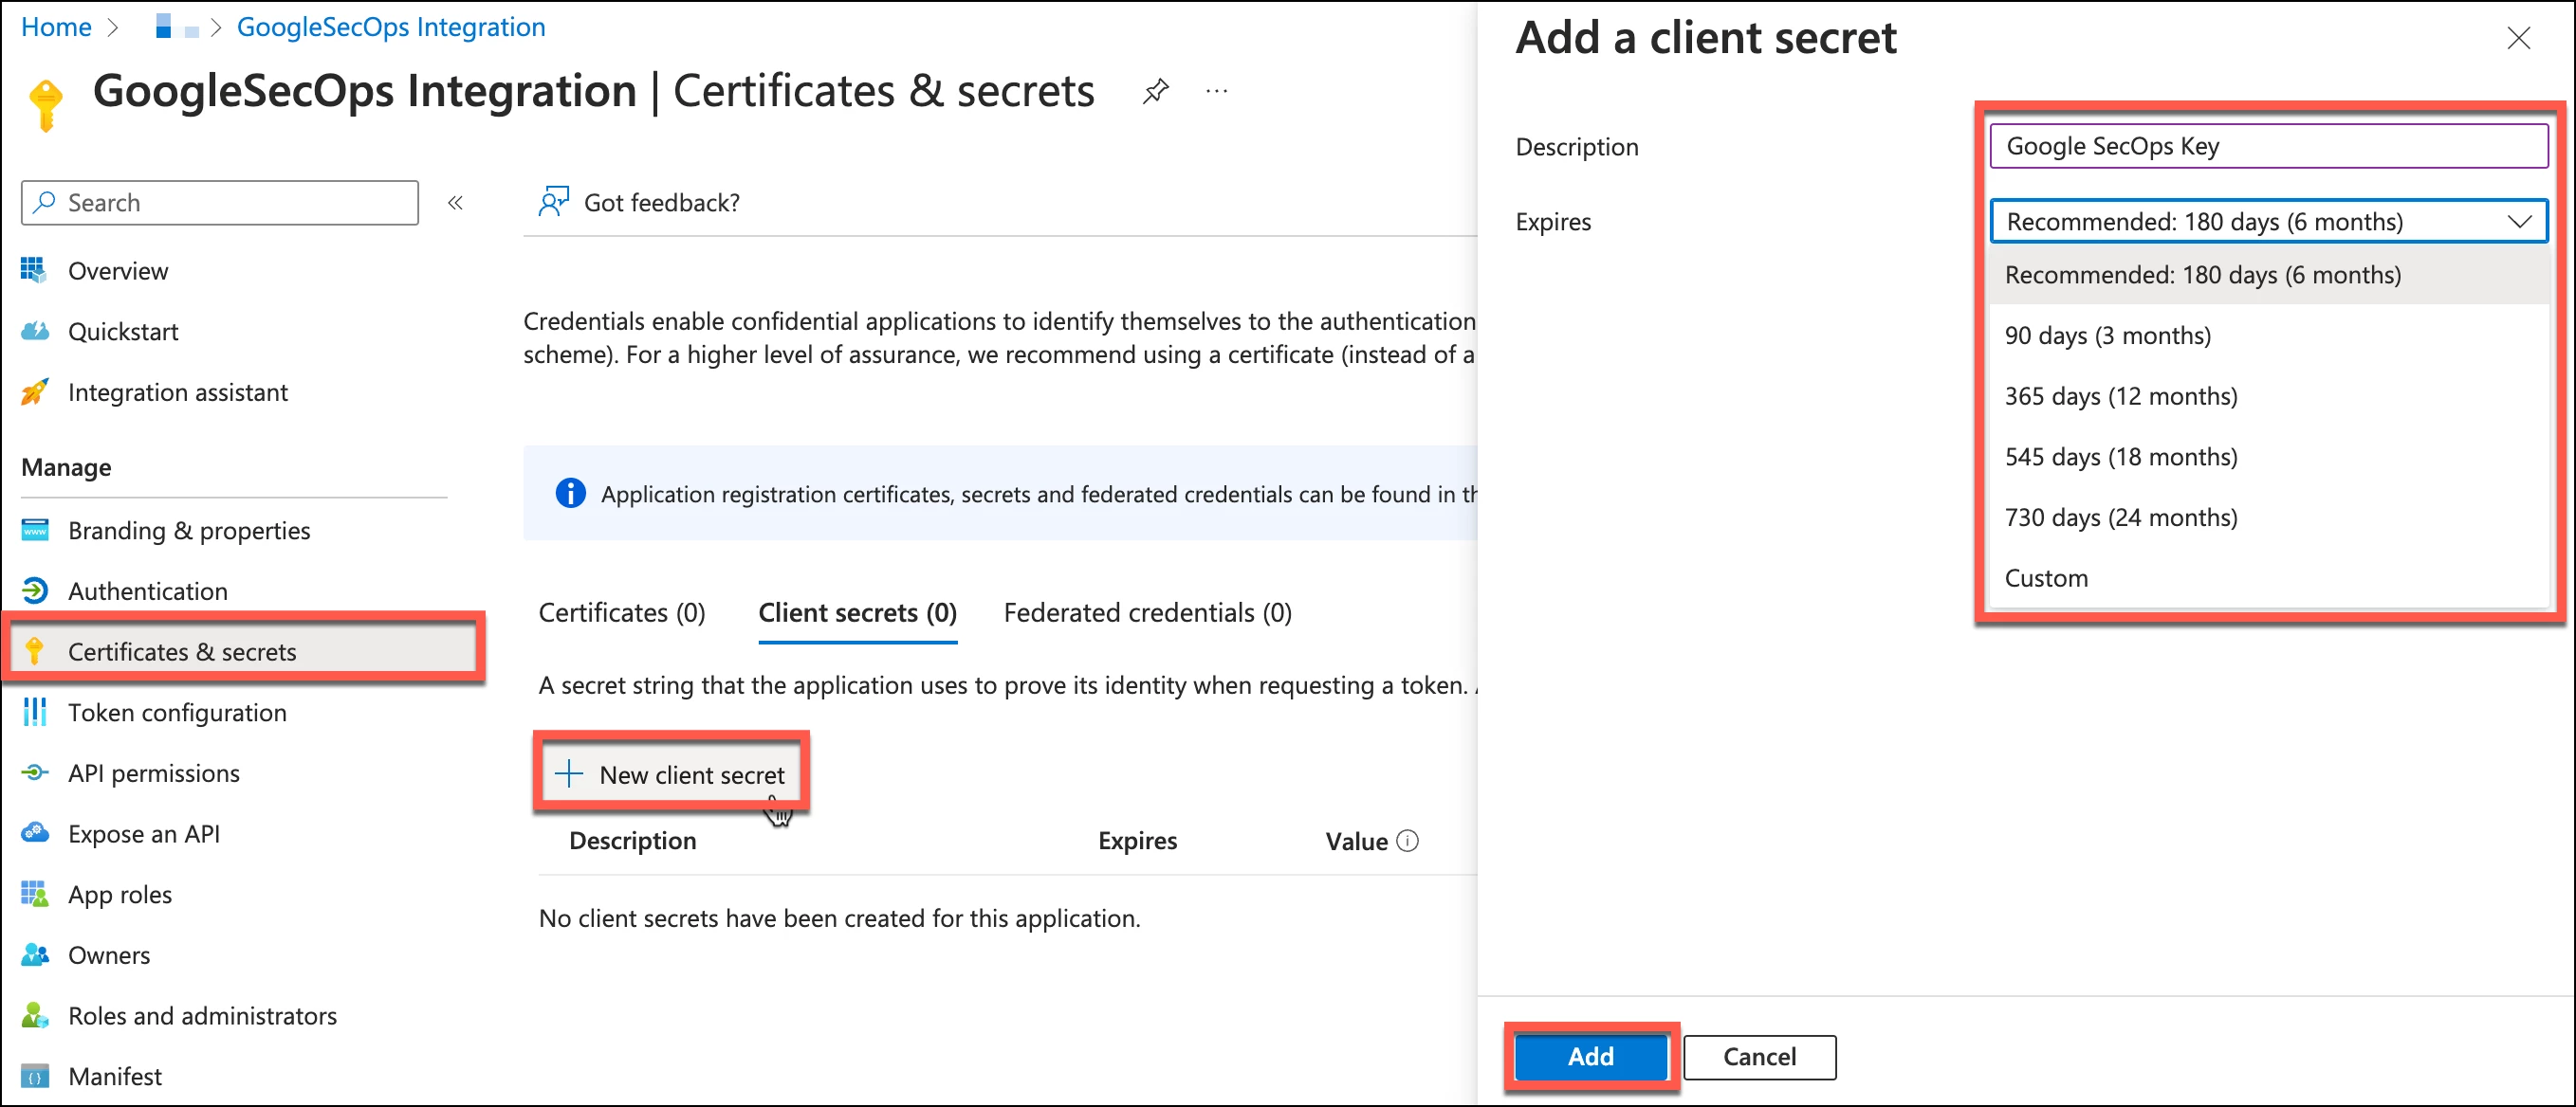This screenshot has width=2576, height=1107.
Task: Click the Authentication arrow icon
Action: tap(35, 590)
